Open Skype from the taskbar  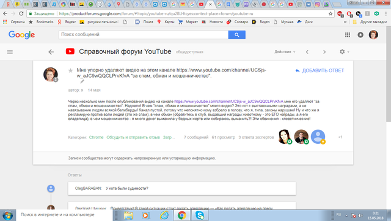[x=200, y=215]
